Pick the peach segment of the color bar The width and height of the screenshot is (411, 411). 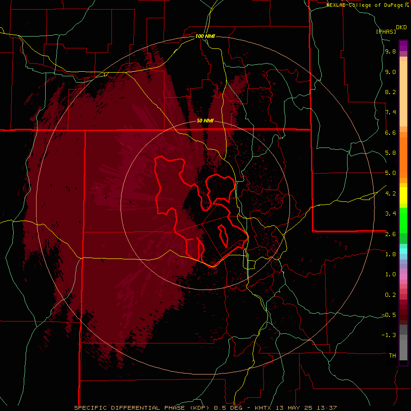(x=403, y=94)
